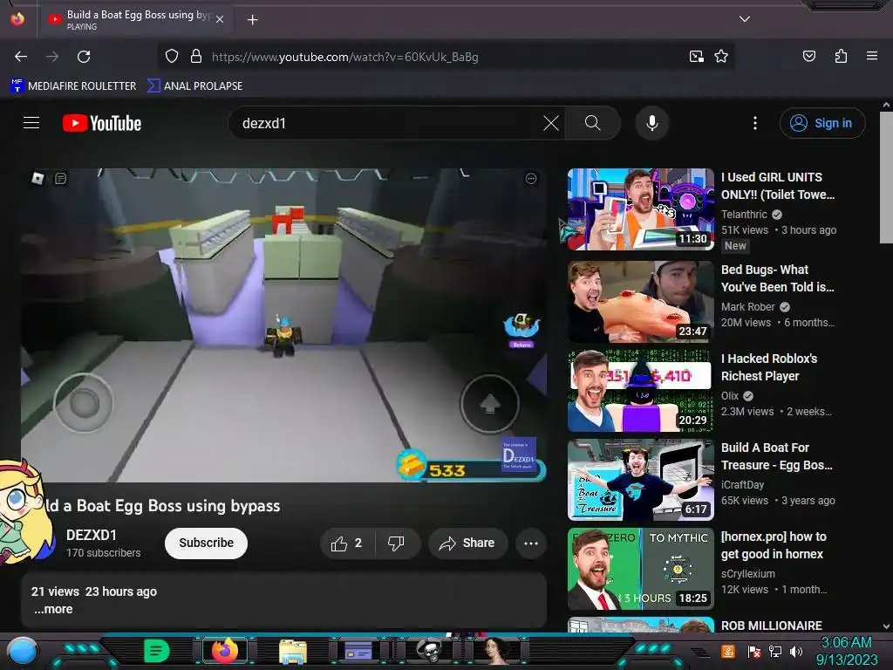Like the video with thumbs up
The image size is (893, 670).
click(347, 544)
